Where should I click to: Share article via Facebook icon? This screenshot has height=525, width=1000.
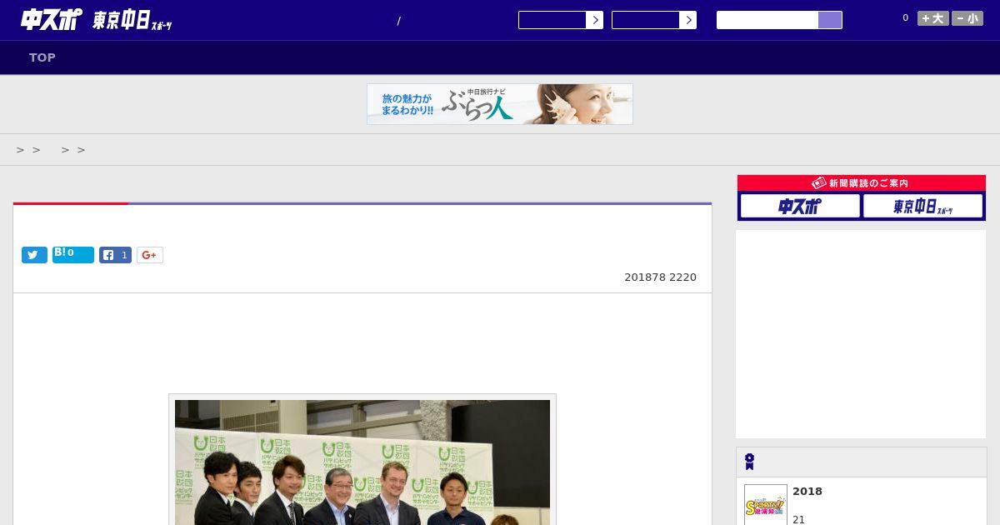(115, 255)
